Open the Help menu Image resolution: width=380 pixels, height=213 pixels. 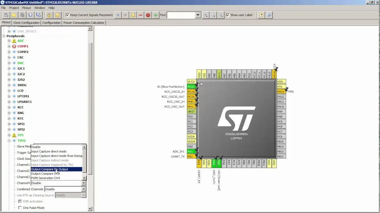pyautogui.click(x=51, y=8)
